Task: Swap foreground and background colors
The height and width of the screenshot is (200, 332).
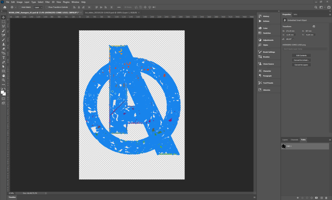Action: 5,89
